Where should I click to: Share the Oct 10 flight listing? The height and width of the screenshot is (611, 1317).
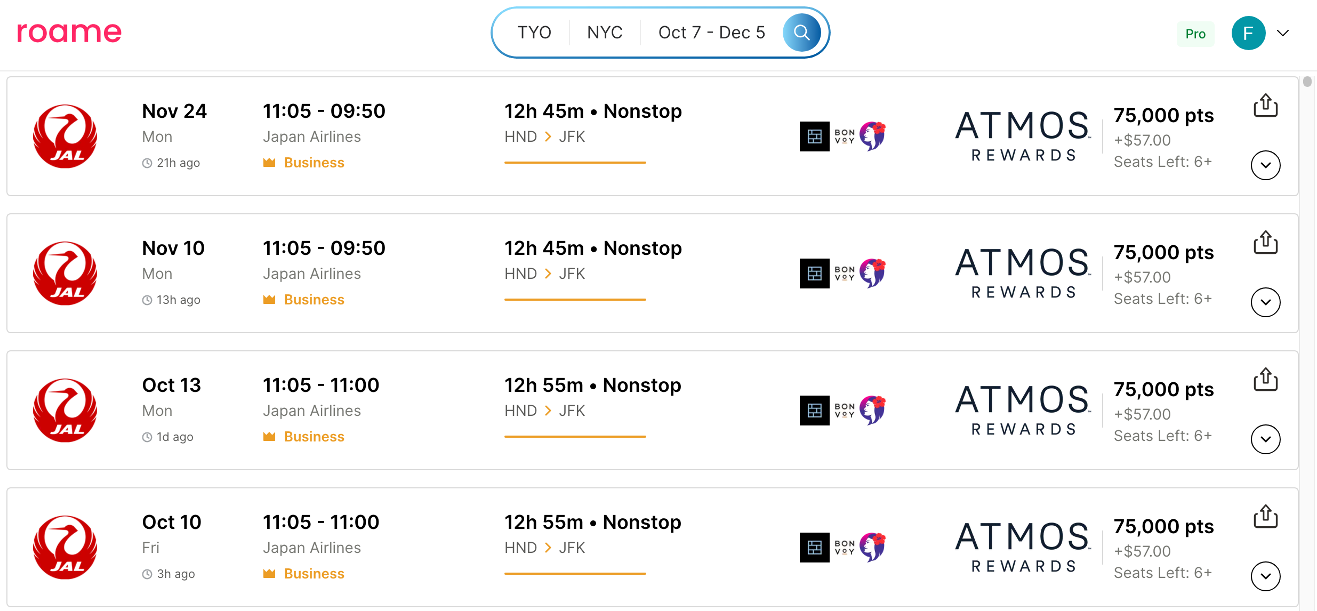[x=1265, y=517]
